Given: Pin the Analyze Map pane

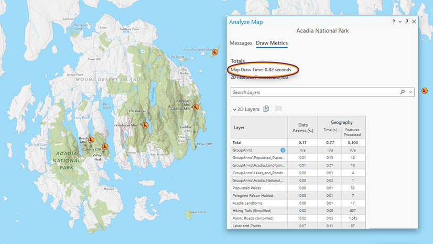Looking at the screenshot, I should 407,22.
